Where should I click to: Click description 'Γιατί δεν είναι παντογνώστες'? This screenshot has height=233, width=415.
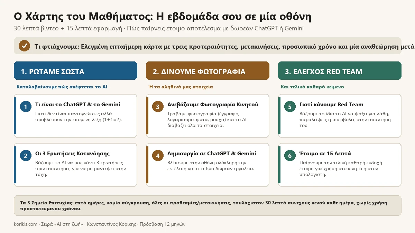pyautogui.click(x=79, y=116)
